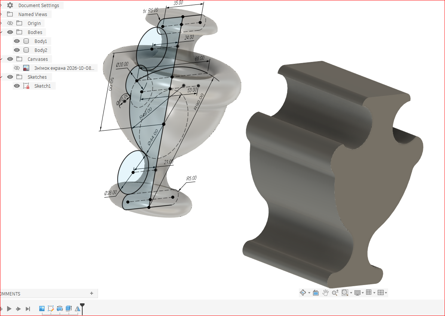Click the timeline end marker
This screenshot has width=445, height=316.
point(82,309)
